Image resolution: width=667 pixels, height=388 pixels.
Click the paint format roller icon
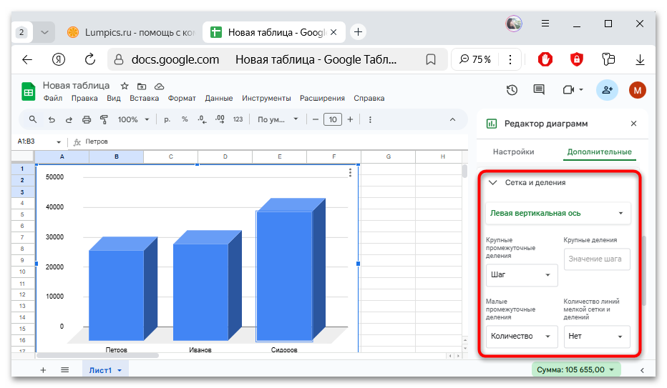click(x=104, y=119)
